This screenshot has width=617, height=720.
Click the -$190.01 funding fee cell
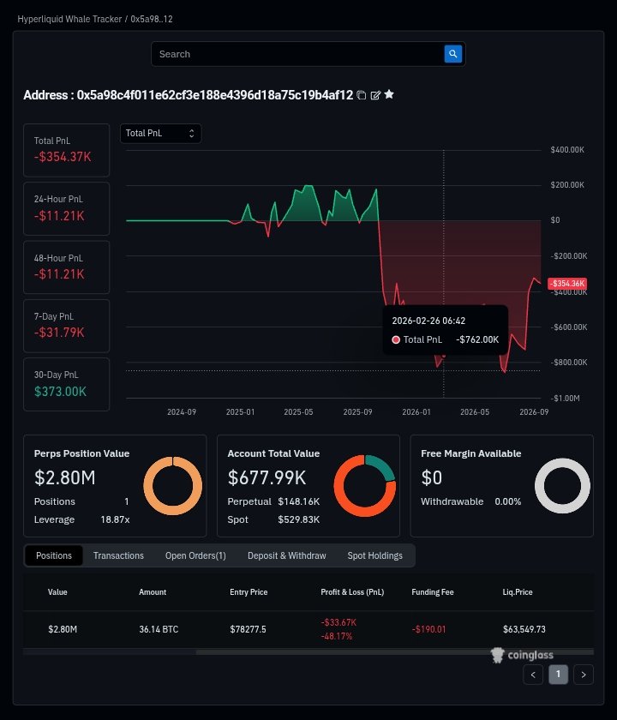[428, 629]
